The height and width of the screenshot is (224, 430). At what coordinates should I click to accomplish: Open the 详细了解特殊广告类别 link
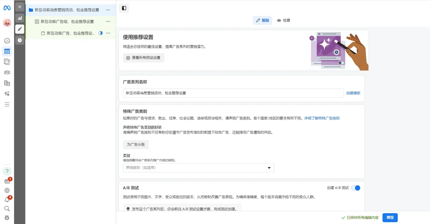(x=322, y=118)
